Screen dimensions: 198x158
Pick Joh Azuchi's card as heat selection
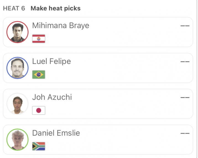98,104
